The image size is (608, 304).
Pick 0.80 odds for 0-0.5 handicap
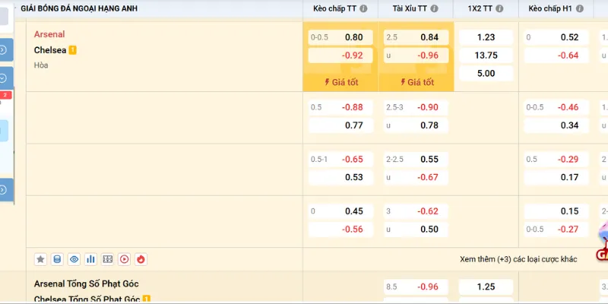[x=340, y=37]
